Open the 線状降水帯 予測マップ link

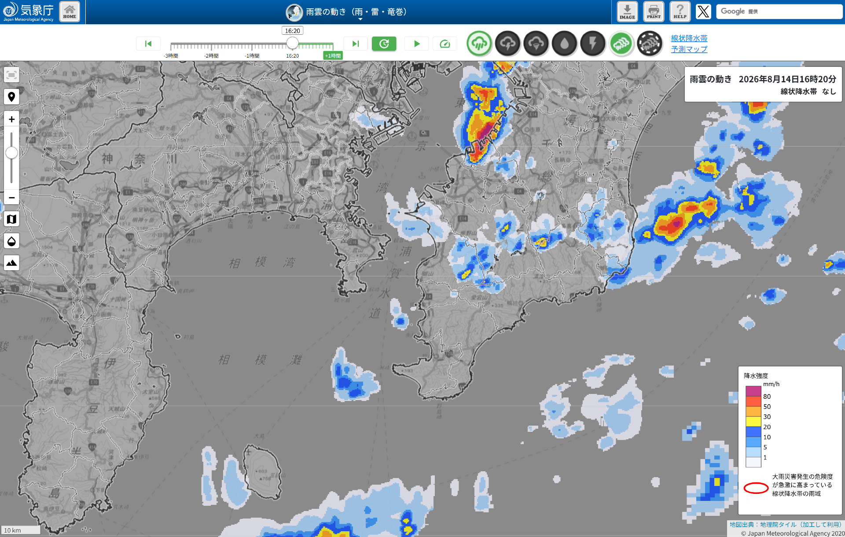coord(689,44)
